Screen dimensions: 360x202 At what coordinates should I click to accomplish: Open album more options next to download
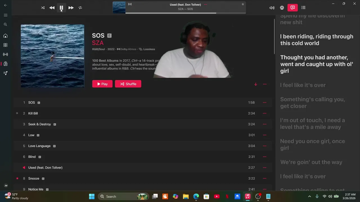(x=265, y=84)
